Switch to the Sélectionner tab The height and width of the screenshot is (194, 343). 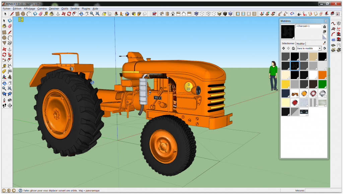click(288, 43)
